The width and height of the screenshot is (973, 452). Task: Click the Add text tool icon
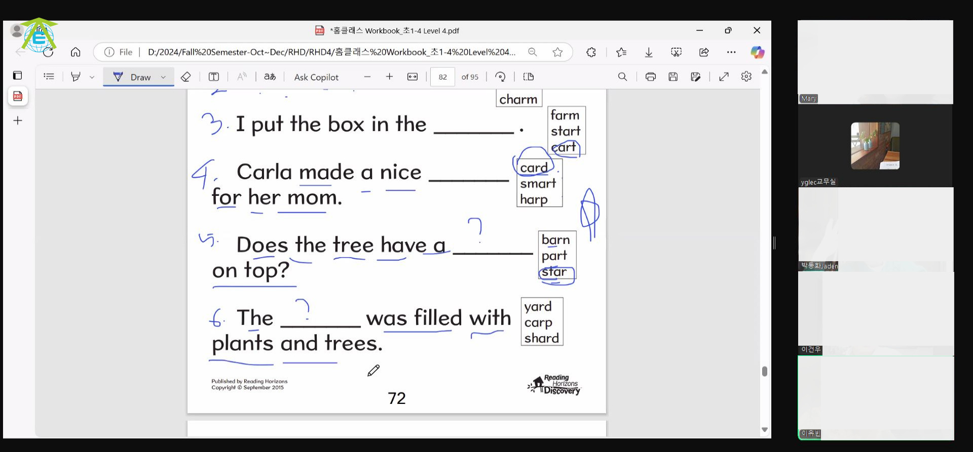[x=214, y=76]
